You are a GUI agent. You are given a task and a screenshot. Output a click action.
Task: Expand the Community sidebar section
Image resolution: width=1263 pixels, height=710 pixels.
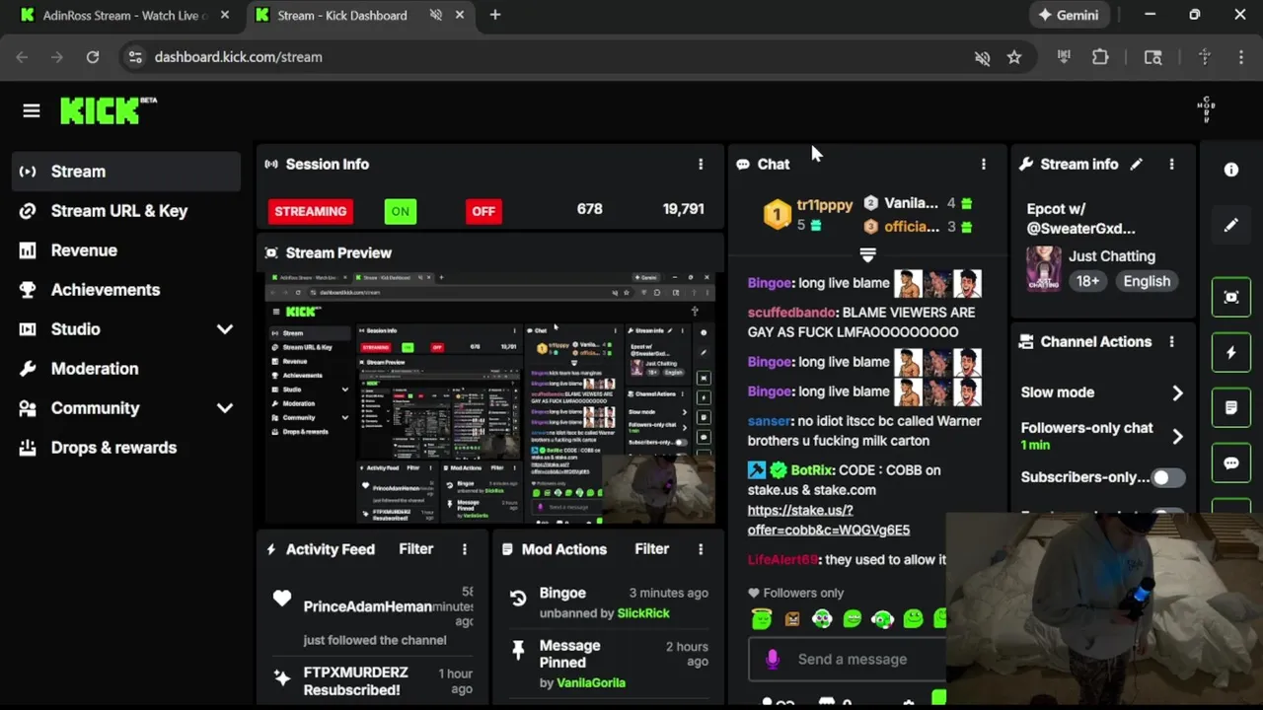(225, 408)
